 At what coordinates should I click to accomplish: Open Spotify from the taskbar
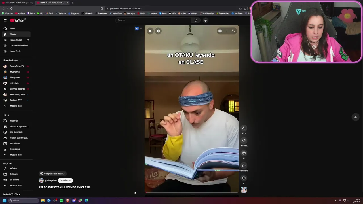coord(61,201)
